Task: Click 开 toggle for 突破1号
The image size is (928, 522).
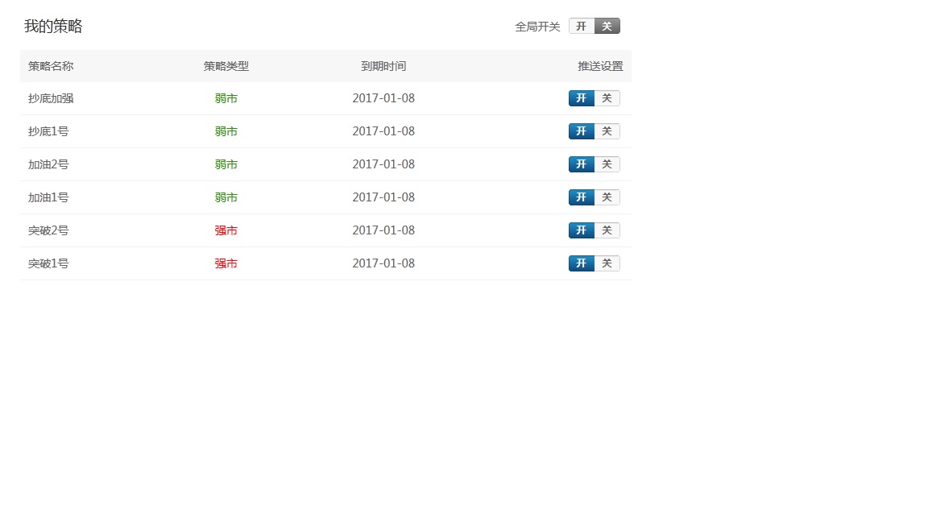Action: coord(582,263)
